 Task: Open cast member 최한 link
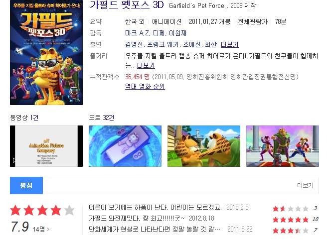click(211, 44)
